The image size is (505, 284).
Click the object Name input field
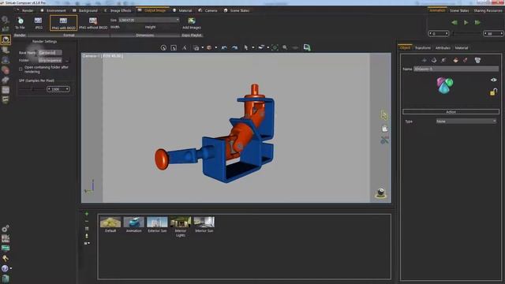pos(456,69)
